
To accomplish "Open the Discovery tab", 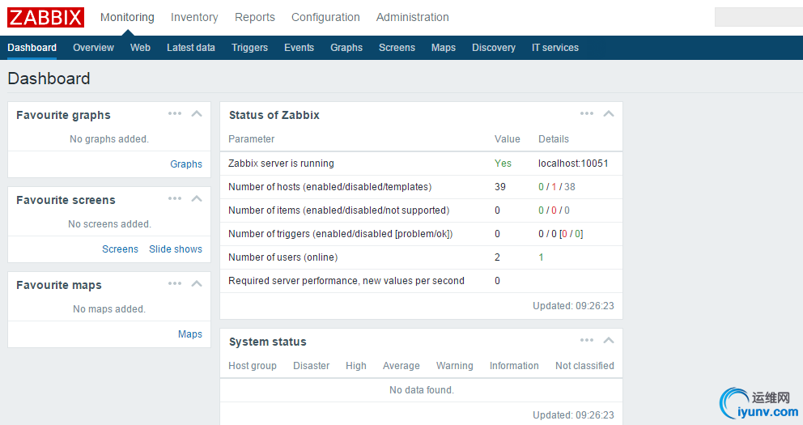I will pyautogui.click(x=494, y=48).
